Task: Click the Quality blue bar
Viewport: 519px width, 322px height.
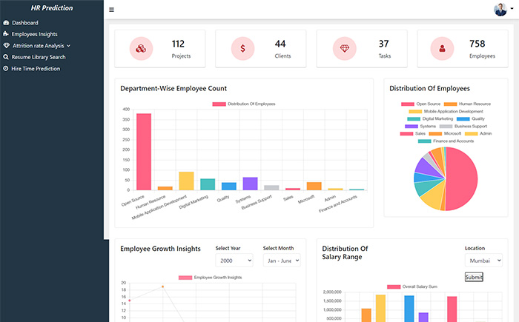Action: click(229, 186)
